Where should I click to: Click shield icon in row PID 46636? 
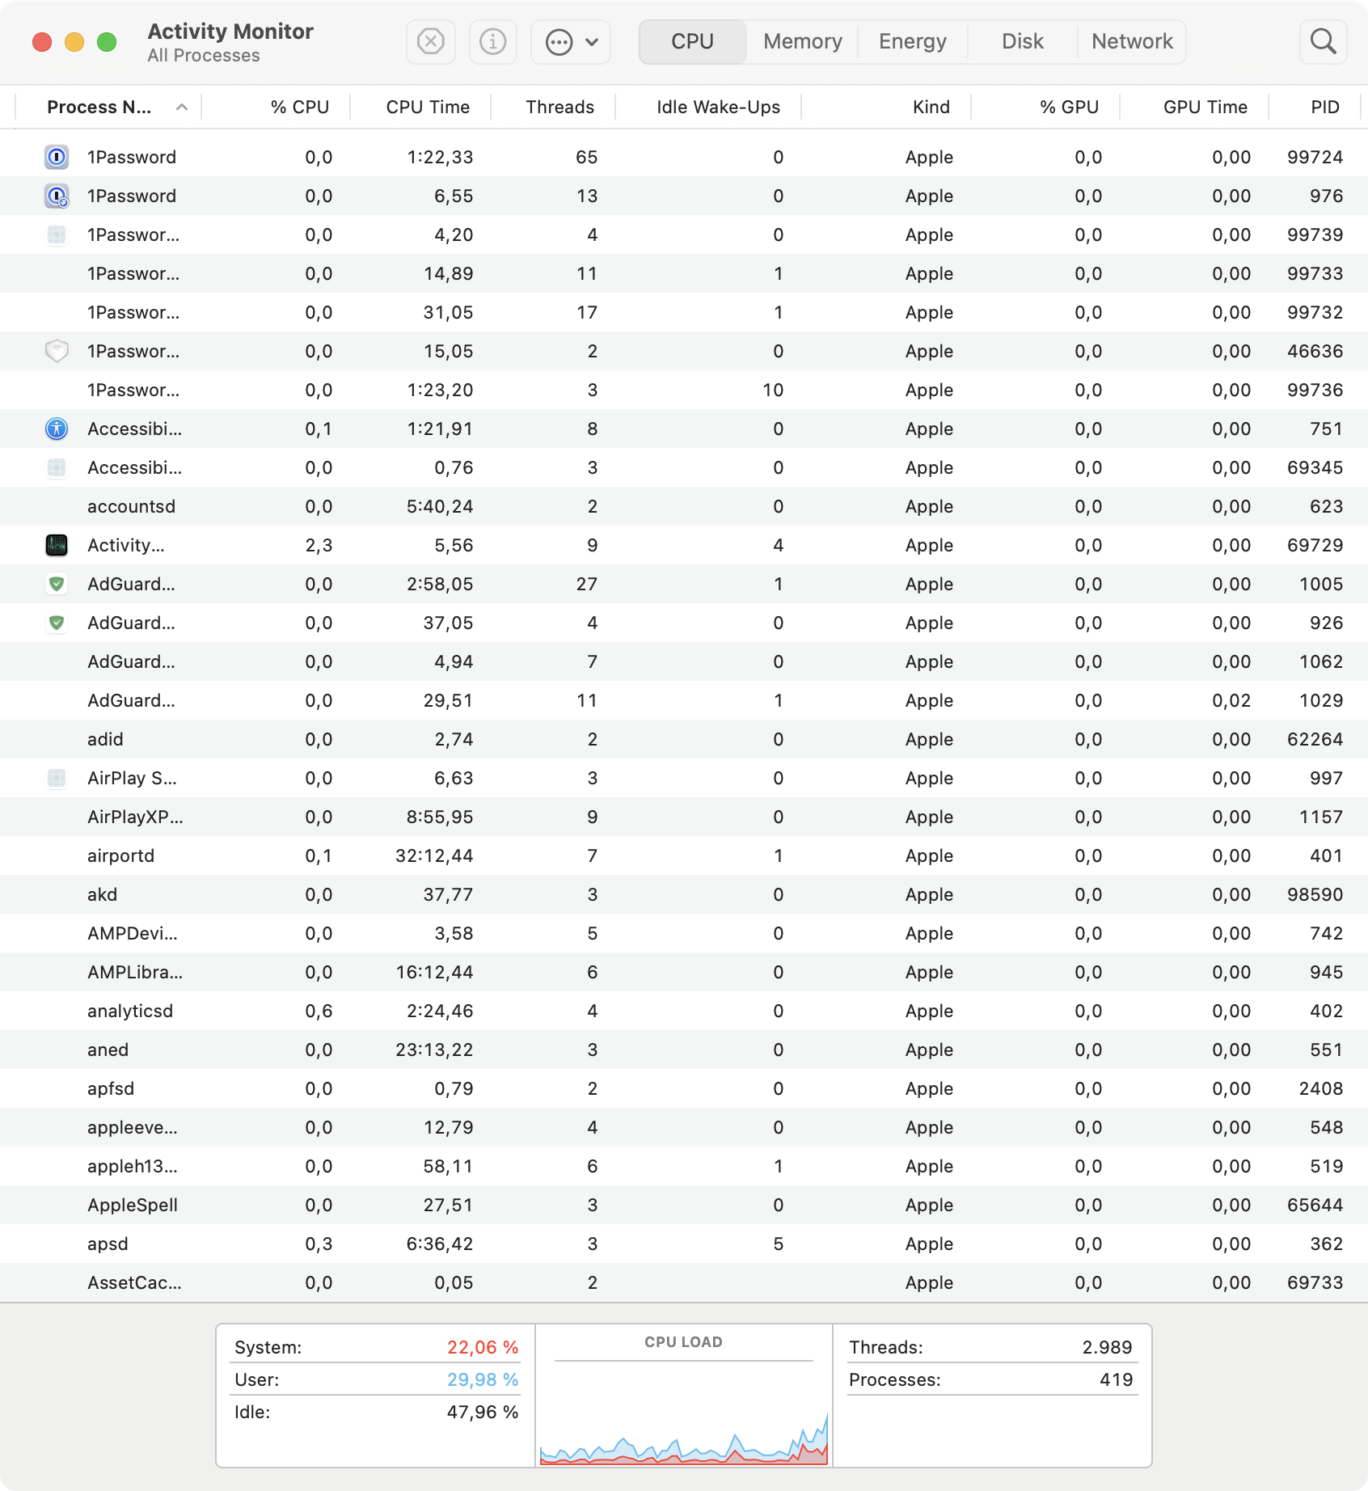[57, 351]
